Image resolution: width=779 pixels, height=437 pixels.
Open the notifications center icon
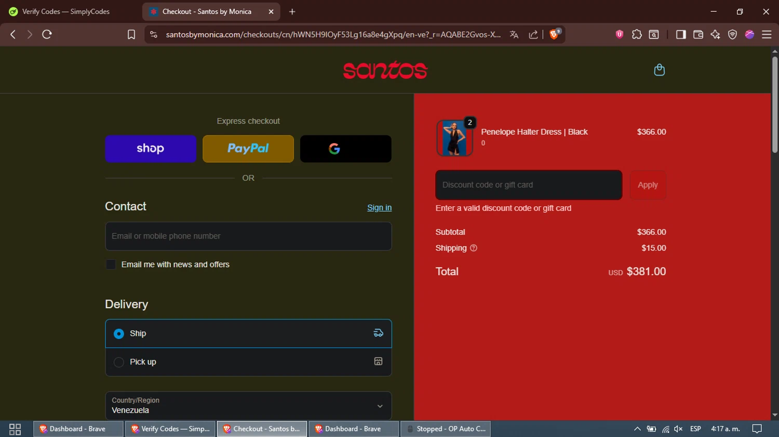(x=757, y=429)
